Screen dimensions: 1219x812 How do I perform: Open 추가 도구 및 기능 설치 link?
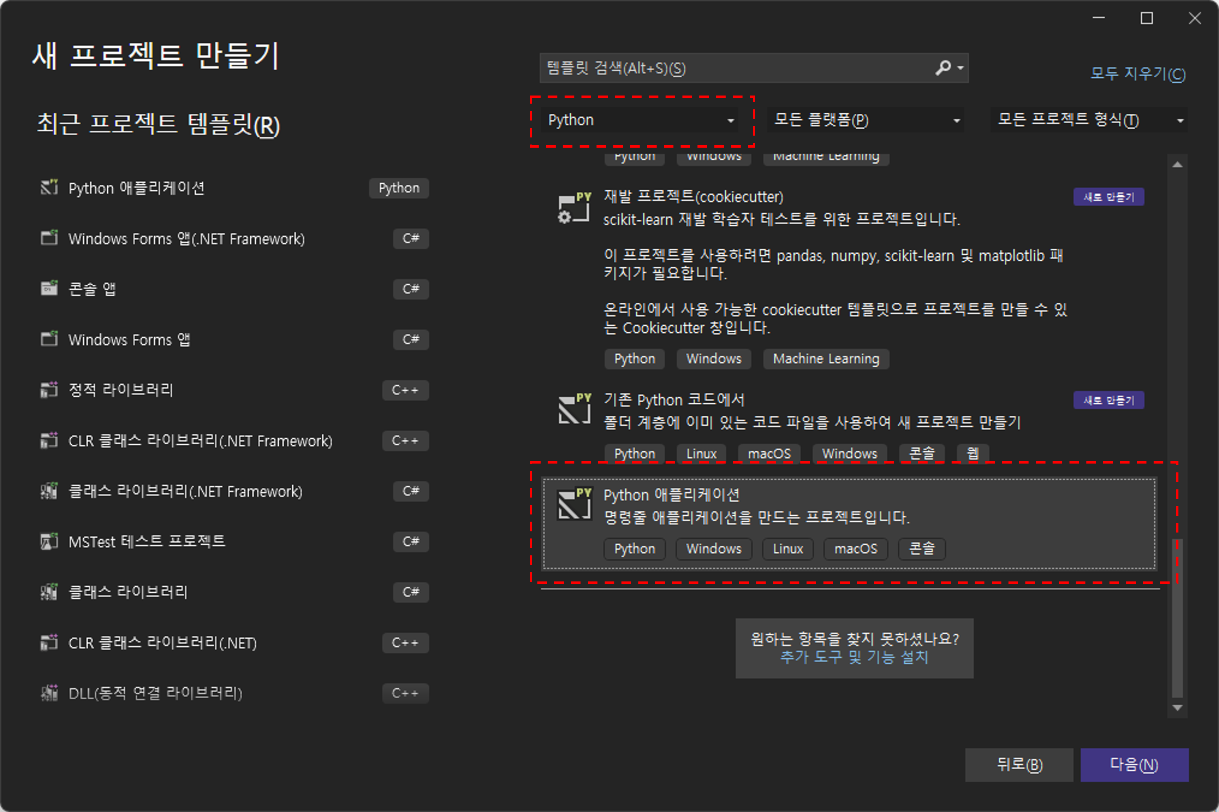[854, 657]
